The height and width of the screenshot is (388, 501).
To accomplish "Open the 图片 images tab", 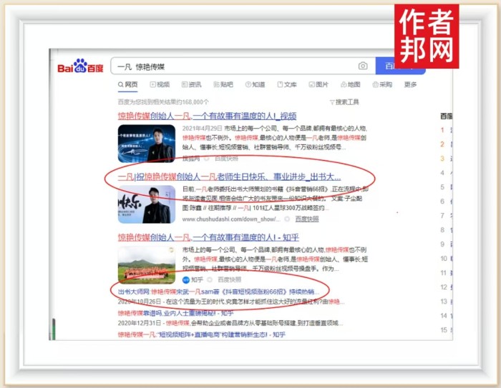I will 318,84.
